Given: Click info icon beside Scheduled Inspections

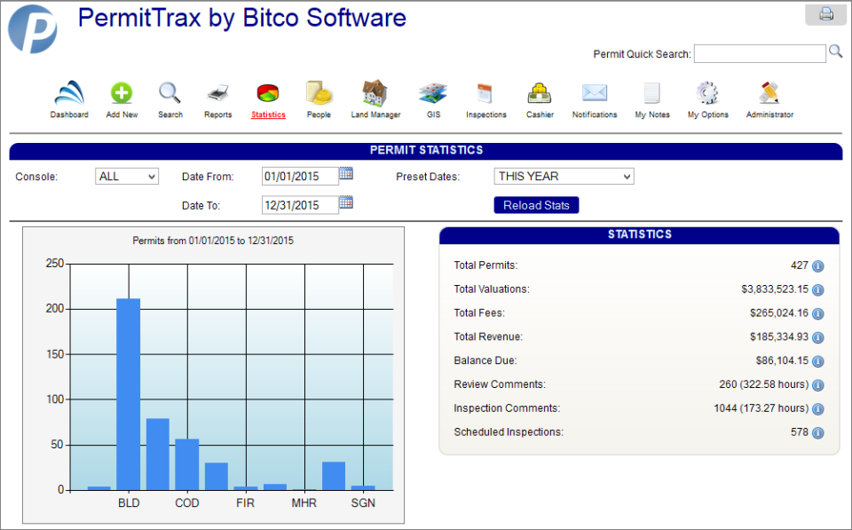Looking at the screenshot, I should [x=817, y=432].
